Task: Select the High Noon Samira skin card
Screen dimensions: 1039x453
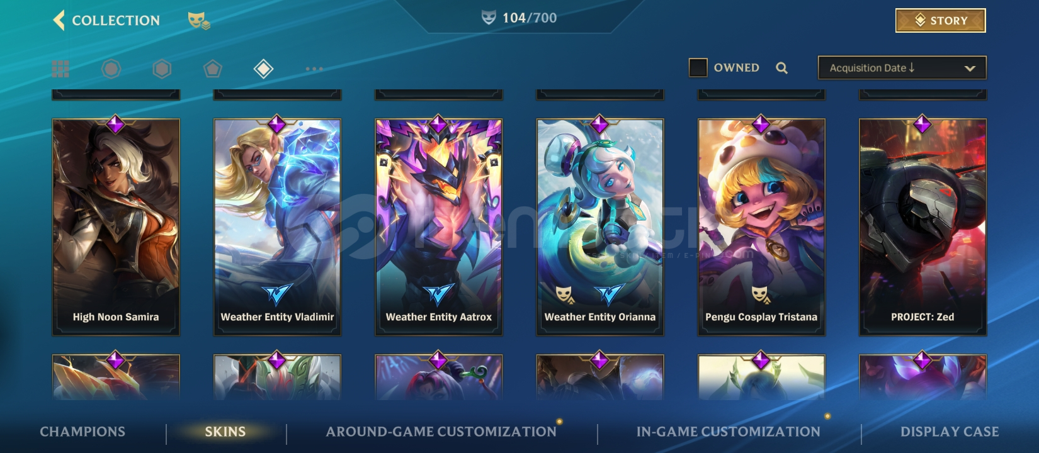Action: click(116, 226)
